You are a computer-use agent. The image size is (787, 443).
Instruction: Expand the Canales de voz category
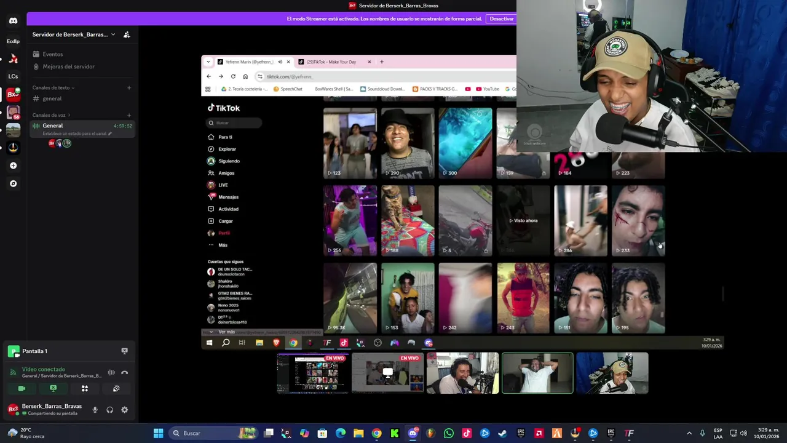(x=51, y=115)
